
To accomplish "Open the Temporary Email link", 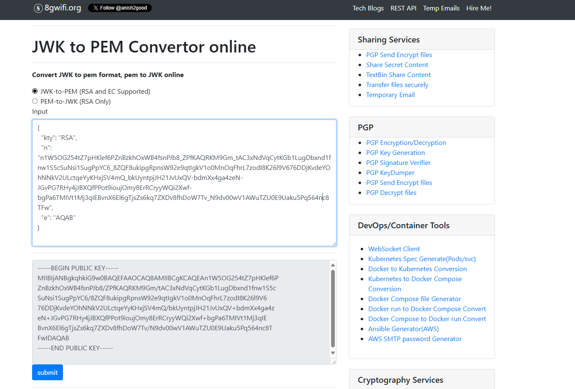I will 390,95.
